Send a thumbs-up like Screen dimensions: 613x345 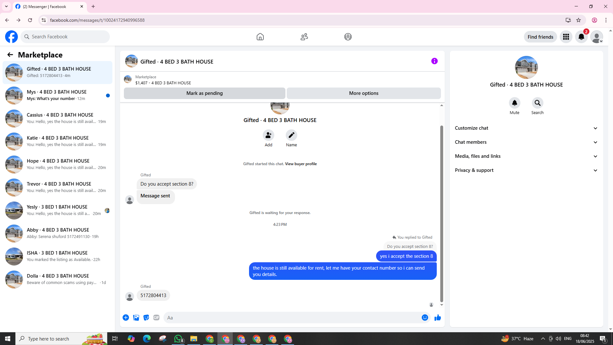(x=438, y=318)
